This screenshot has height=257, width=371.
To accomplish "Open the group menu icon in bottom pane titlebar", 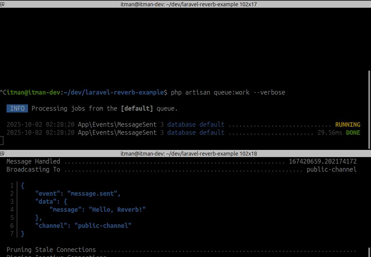I will tap(2, 153).
